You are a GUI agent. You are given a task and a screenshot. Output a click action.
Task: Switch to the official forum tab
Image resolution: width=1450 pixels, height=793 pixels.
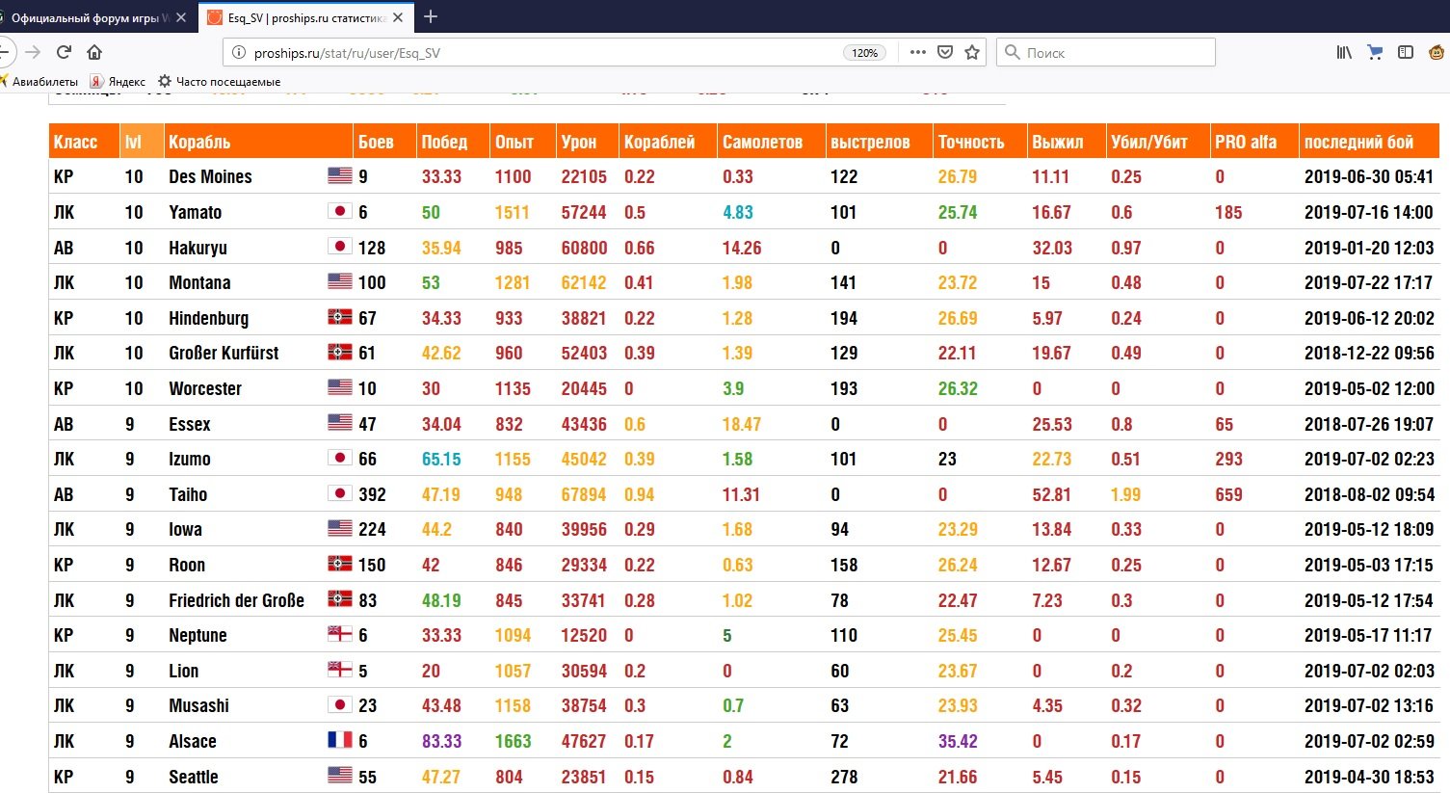click(92, 17)
